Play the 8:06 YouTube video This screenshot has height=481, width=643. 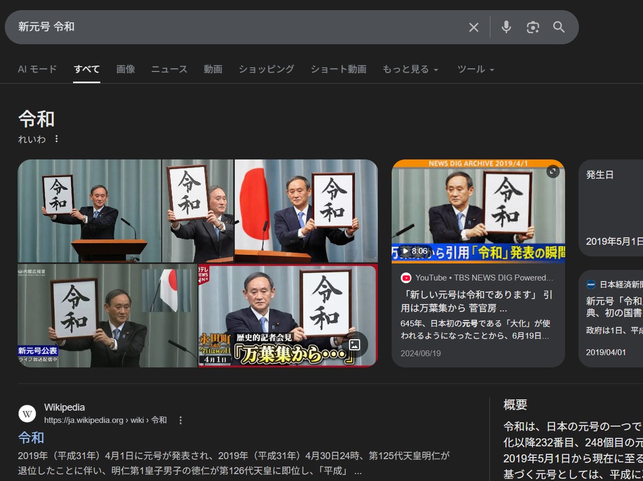point(478,212)
